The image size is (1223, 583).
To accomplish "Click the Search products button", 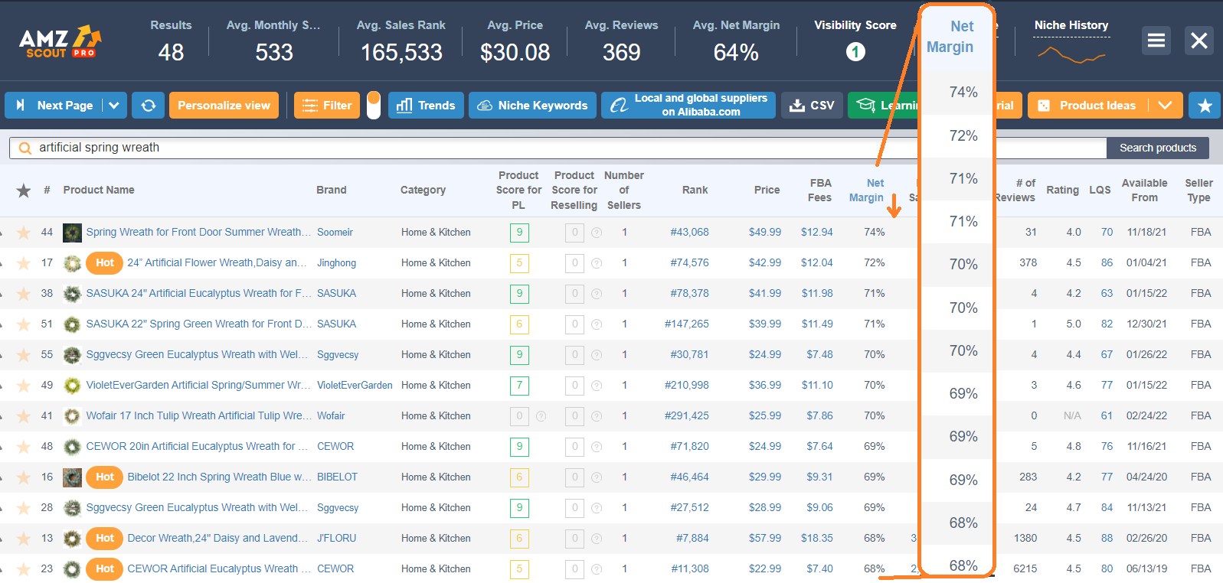I will (1158, 148).
